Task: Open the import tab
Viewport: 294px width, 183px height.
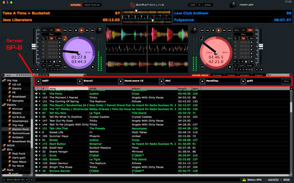Action: tap(259, 75)
